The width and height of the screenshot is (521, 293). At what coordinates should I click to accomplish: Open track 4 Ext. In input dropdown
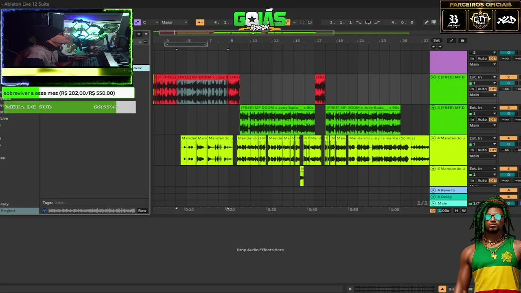point(483,138)
